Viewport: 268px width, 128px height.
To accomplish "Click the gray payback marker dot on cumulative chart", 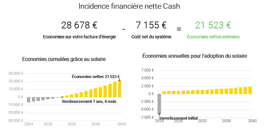I will [x=62, y=97].
